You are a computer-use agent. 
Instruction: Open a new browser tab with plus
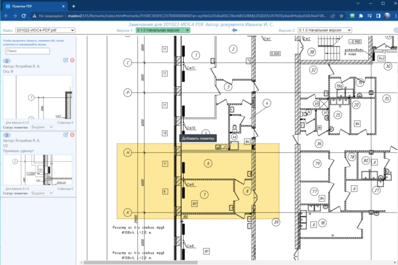[x=73, y=6]
